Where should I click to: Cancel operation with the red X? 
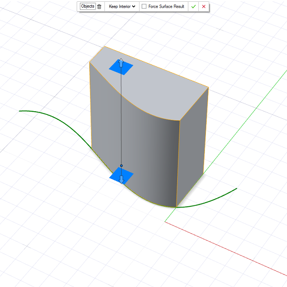pyautogui.click(x=204, y=7)
